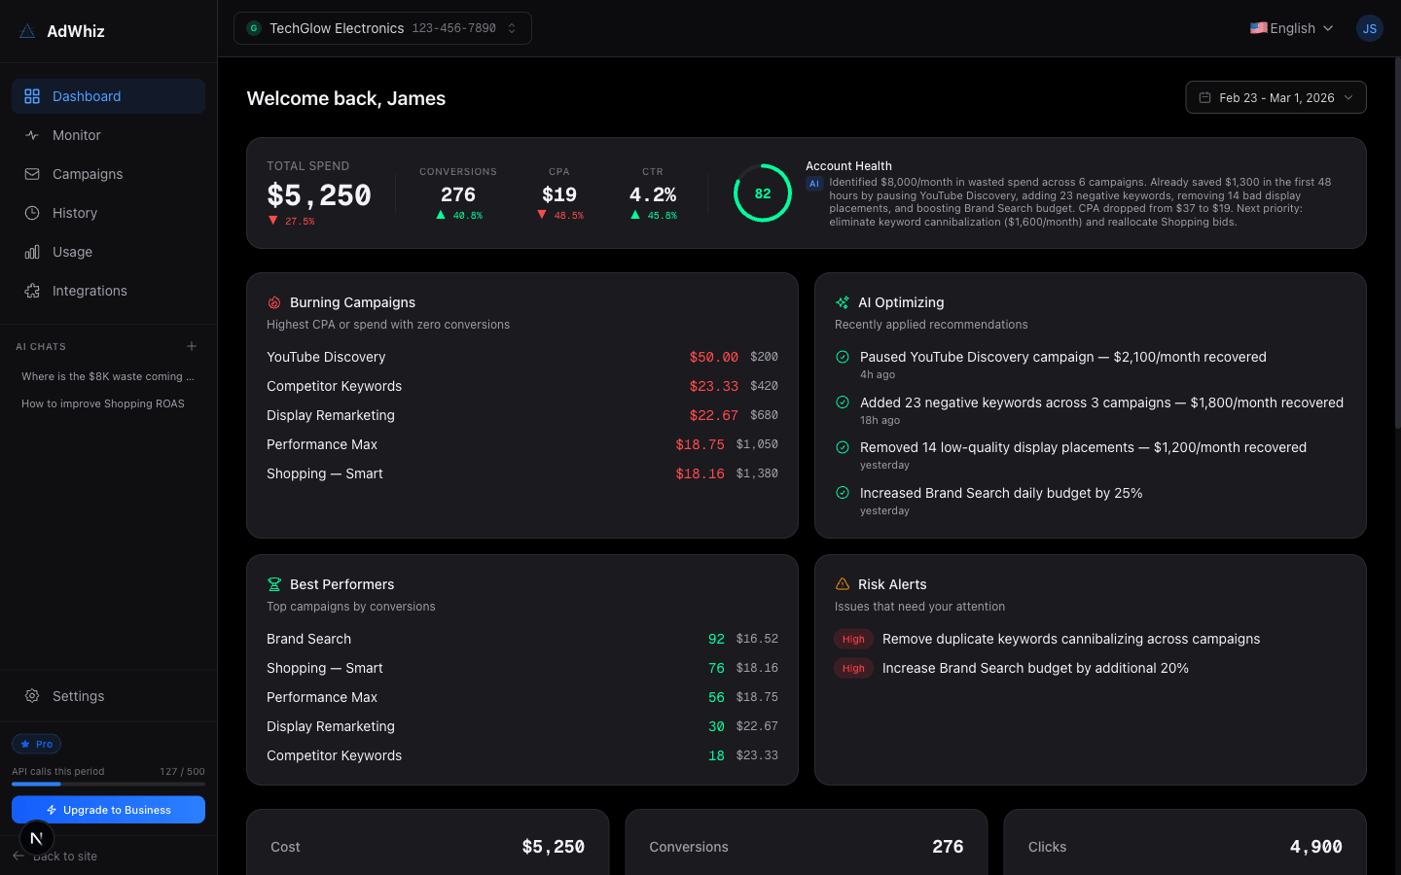Click the Best Performers trophy icon
Viewport: 1401px width, 875px height.
(x=274, y=584)
